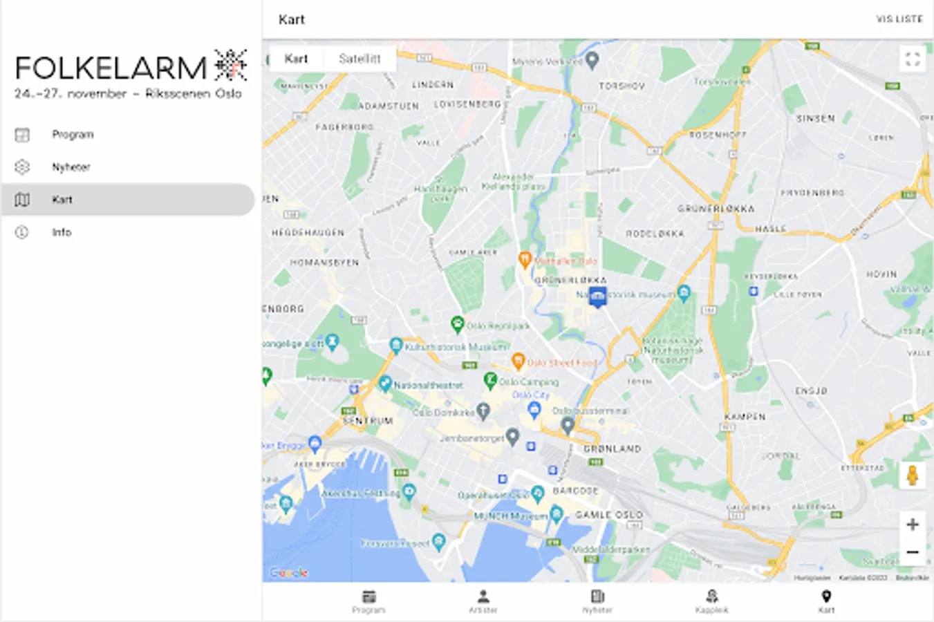Click the Nationaltheatret map pin
This screenshot has width=934, height=622.
click(385, 384)
